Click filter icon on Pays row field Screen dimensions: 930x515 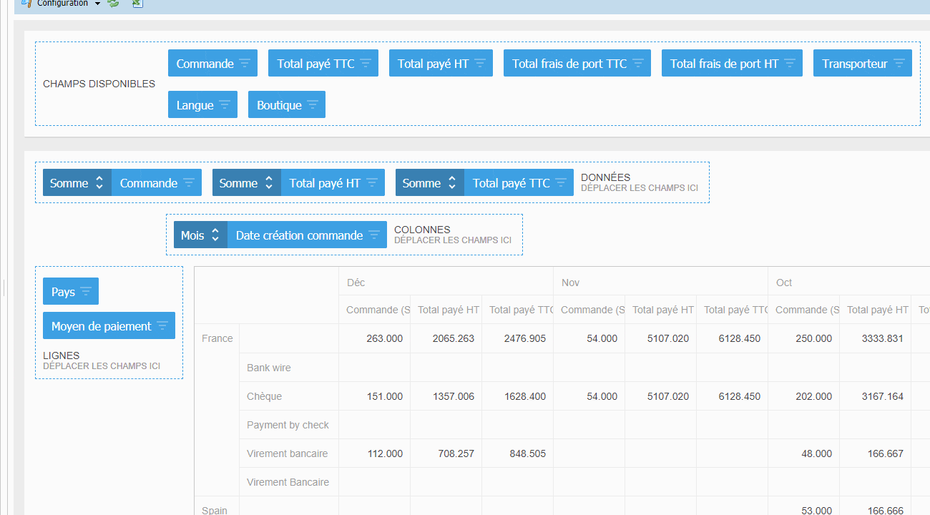click(86, 292)
